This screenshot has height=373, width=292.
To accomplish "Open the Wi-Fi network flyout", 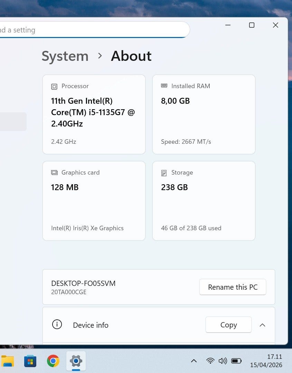I will click(x=210, y=361).
